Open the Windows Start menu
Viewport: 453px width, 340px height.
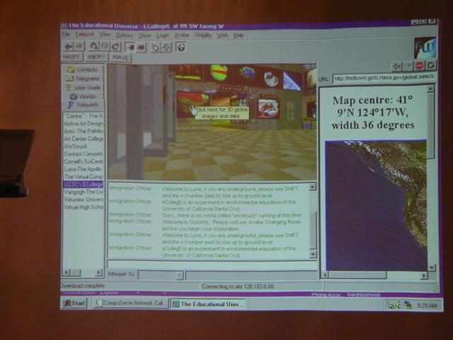[74, 303]
